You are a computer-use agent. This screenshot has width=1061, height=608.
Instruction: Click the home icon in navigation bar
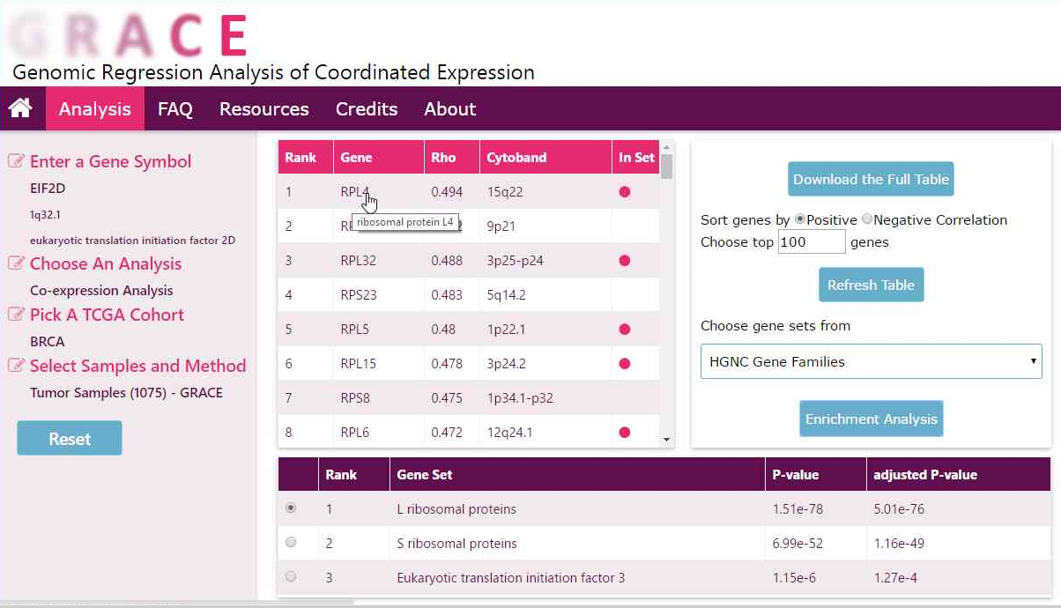pyautogui.click(x=20, y=108)
